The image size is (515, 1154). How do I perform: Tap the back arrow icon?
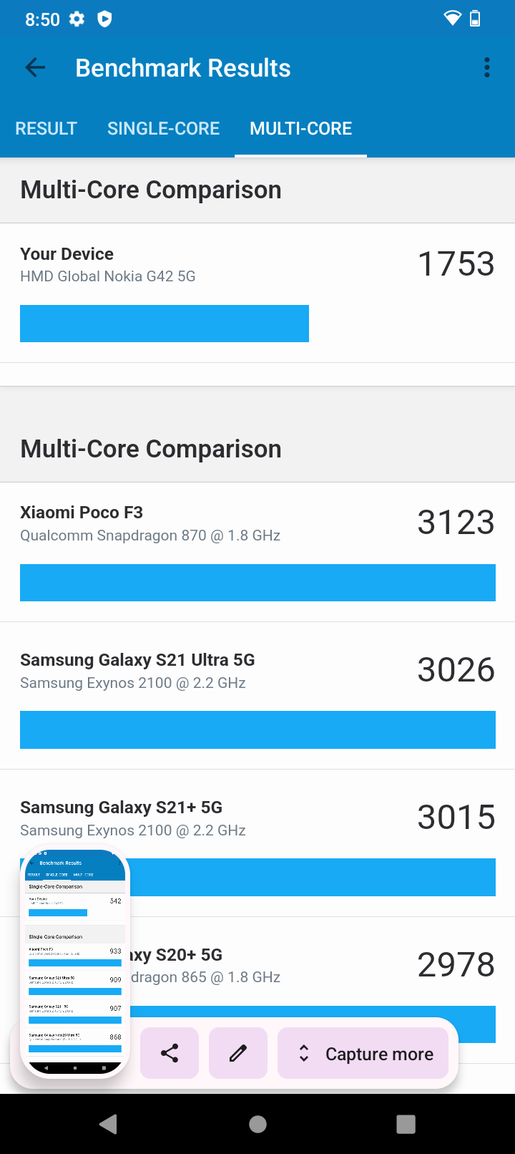pyautogui.click(x=35, y=68)
